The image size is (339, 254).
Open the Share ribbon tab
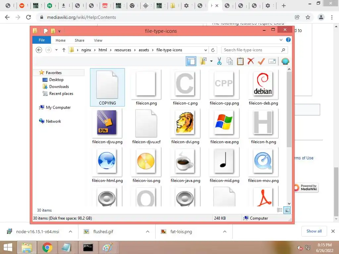[x=79, y=40]
